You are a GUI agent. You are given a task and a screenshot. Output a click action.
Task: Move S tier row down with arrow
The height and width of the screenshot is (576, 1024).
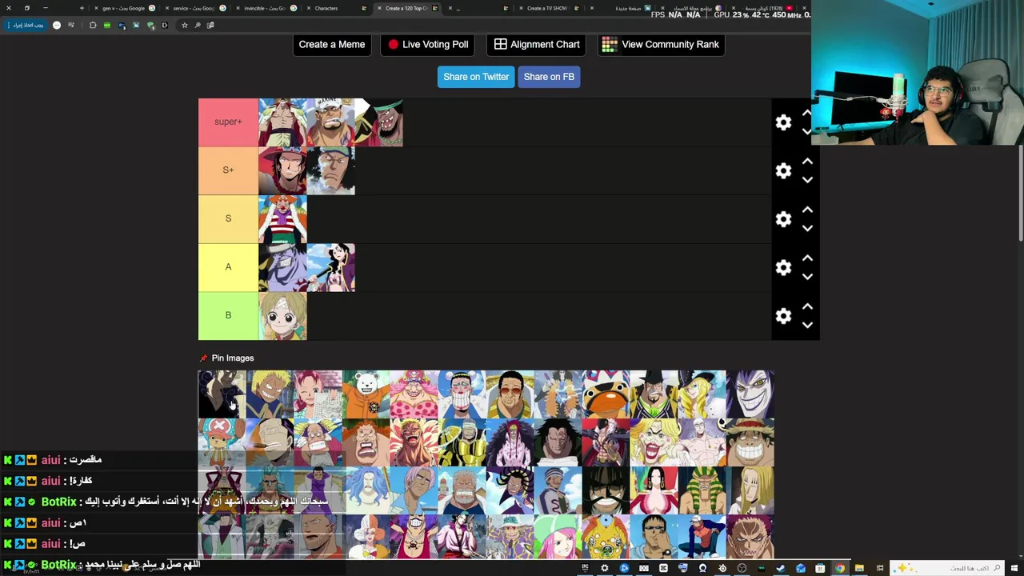[x=807, y=229]
